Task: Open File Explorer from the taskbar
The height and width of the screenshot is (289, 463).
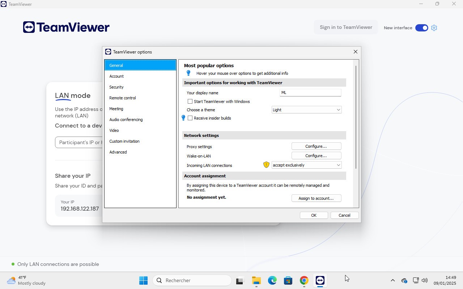Action: pos(256,280)
